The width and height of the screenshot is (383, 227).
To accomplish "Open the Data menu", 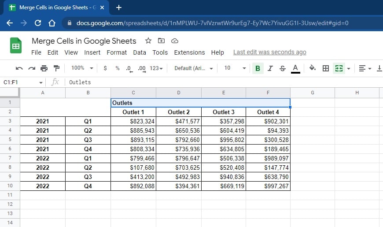I will pos(140,52).
